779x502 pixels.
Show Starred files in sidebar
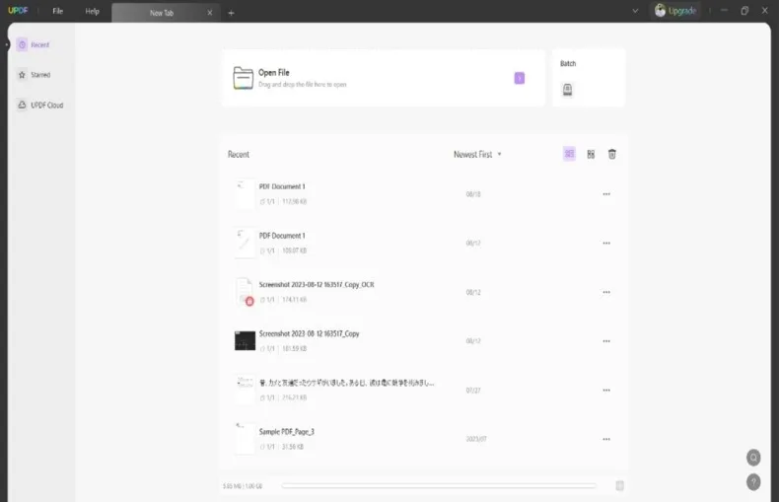(x=35, y=75)
